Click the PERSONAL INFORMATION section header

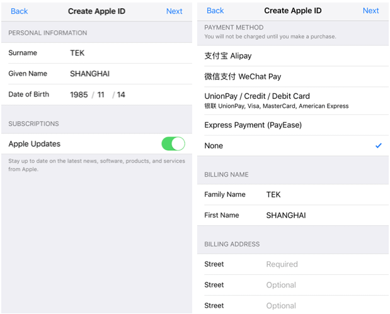click(48, 33)
